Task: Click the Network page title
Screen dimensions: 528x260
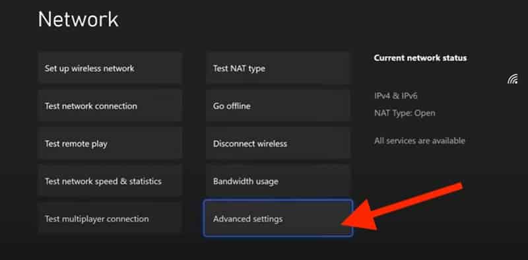Action: click(x=78, y=19)
